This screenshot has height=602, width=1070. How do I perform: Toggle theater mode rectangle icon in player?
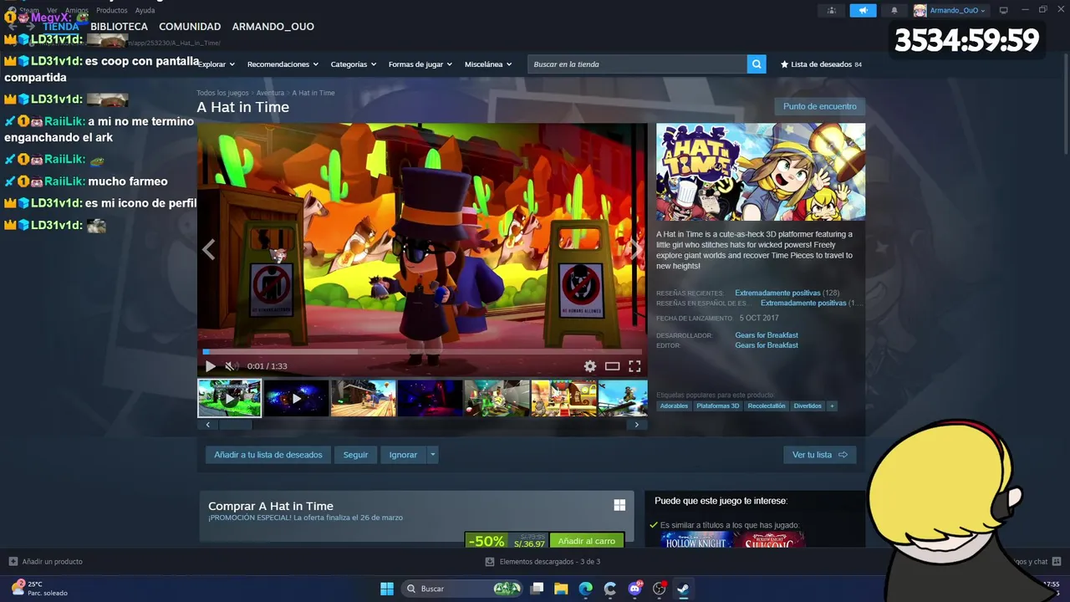pos(613,366)
